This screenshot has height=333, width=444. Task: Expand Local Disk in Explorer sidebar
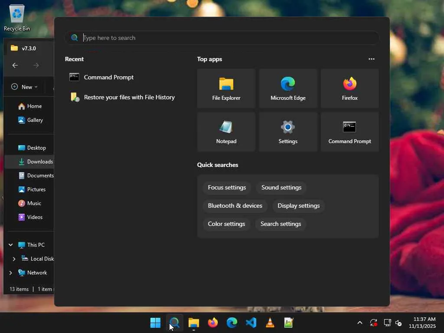[x=14, y=259]
